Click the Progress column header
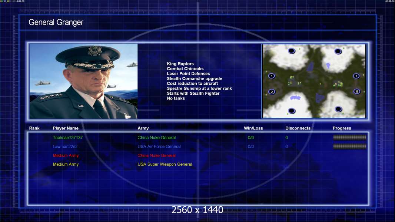This screenshot has width=395, height=222. point(342,128)
